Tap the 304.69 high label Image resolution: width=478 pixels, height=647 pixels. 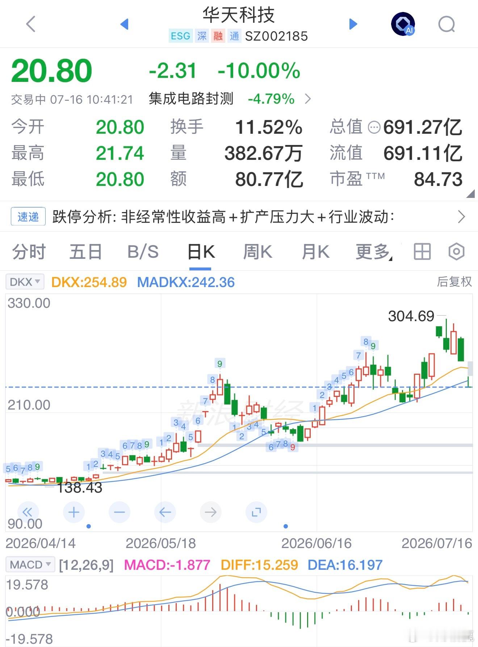(x=411, y=316)
